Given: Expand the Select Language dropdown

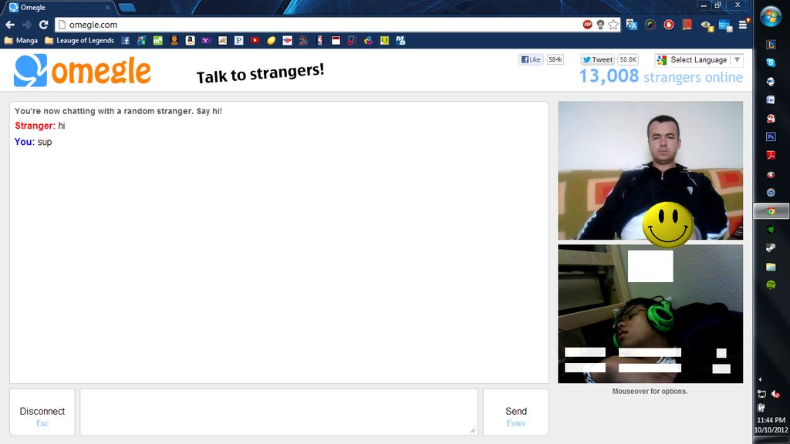Looking at the screenshot, I should click(698, 60).
